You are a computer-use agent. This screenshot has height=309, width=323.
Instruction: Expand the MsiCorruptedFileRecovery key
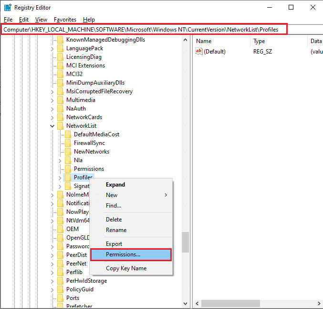pyautogui.click(x=52, y=92)
